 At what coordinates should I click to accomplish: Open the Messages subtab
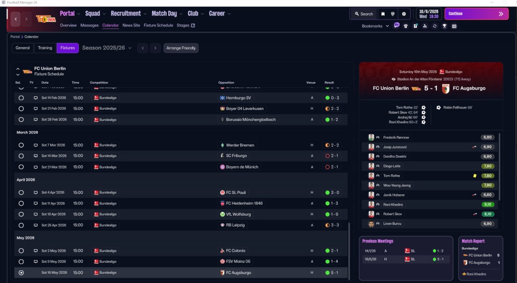[x=89, y=25]
